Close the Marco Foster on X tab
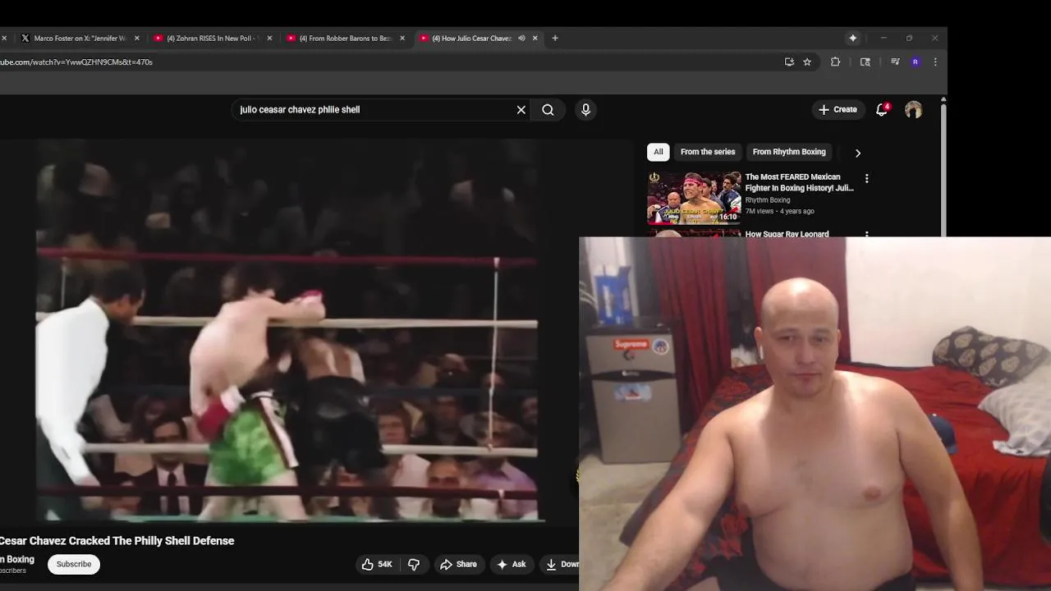Viewport: 1051px width, 591px height. tap(137, 38)
